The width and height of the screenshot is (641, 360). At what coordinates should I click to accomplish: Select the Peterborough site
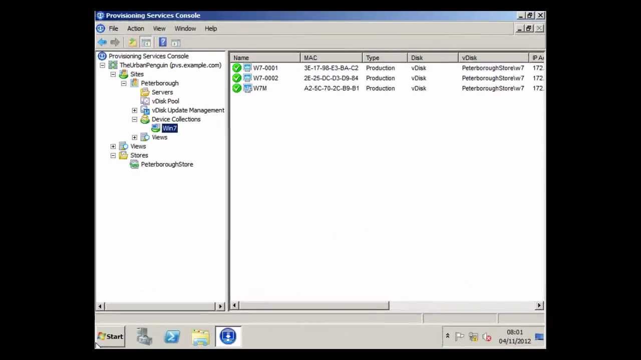(x=159, y=83)
